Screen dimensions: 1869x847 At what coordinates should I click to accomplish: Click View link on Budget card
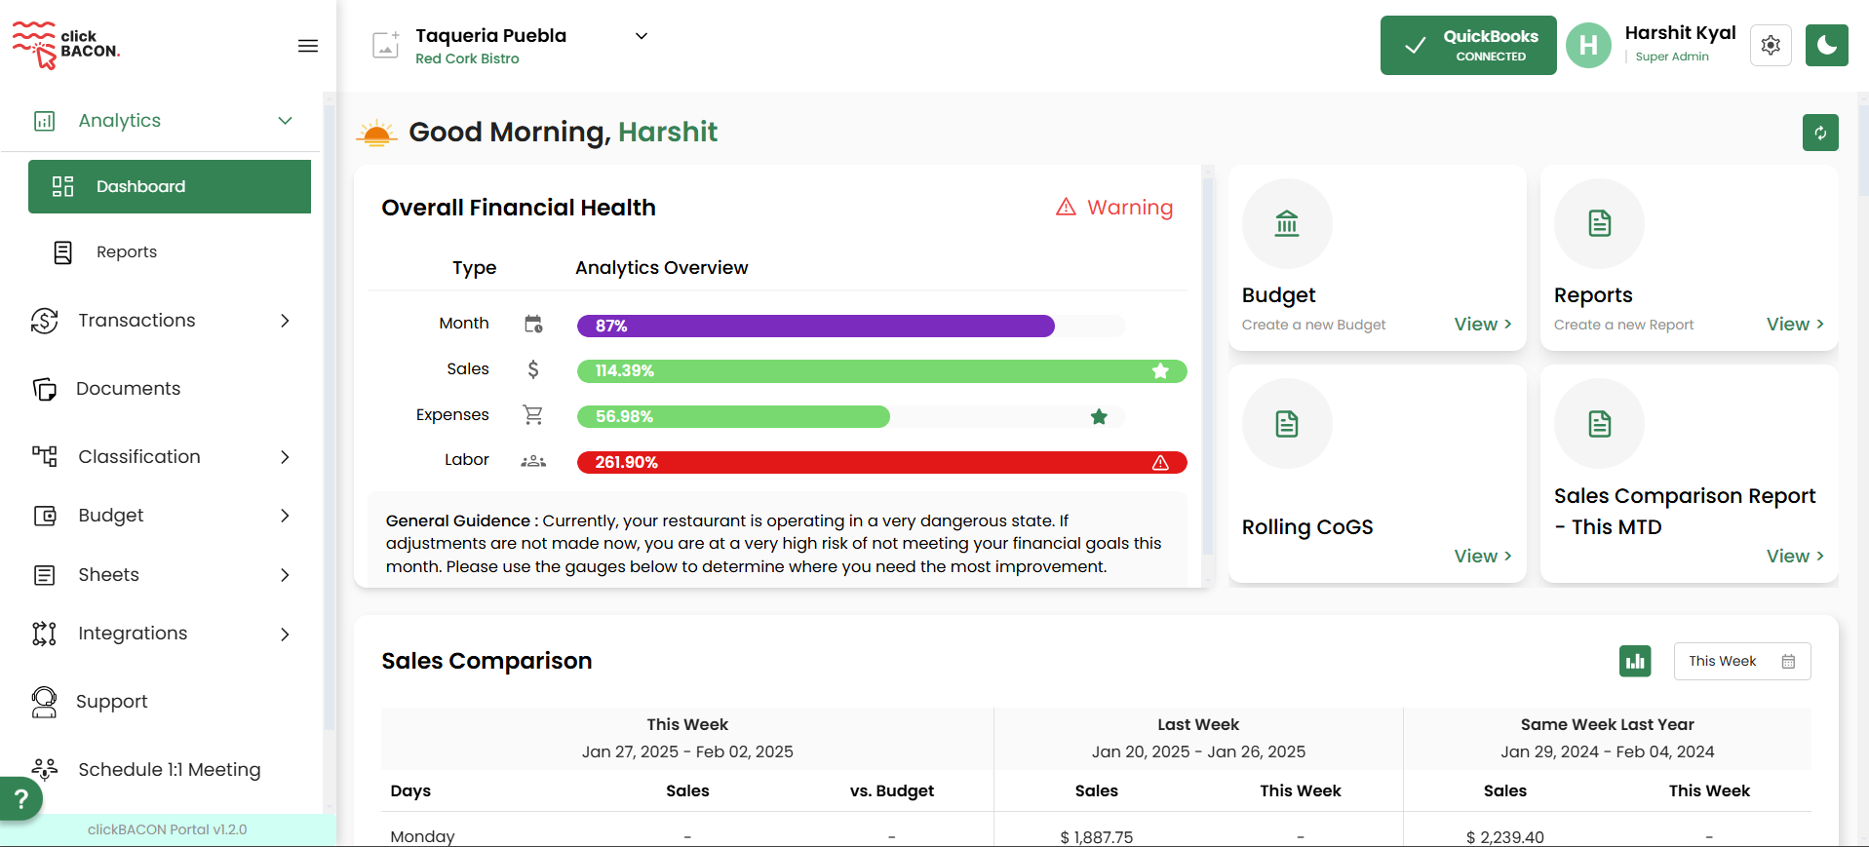(x=1482, y=325)
